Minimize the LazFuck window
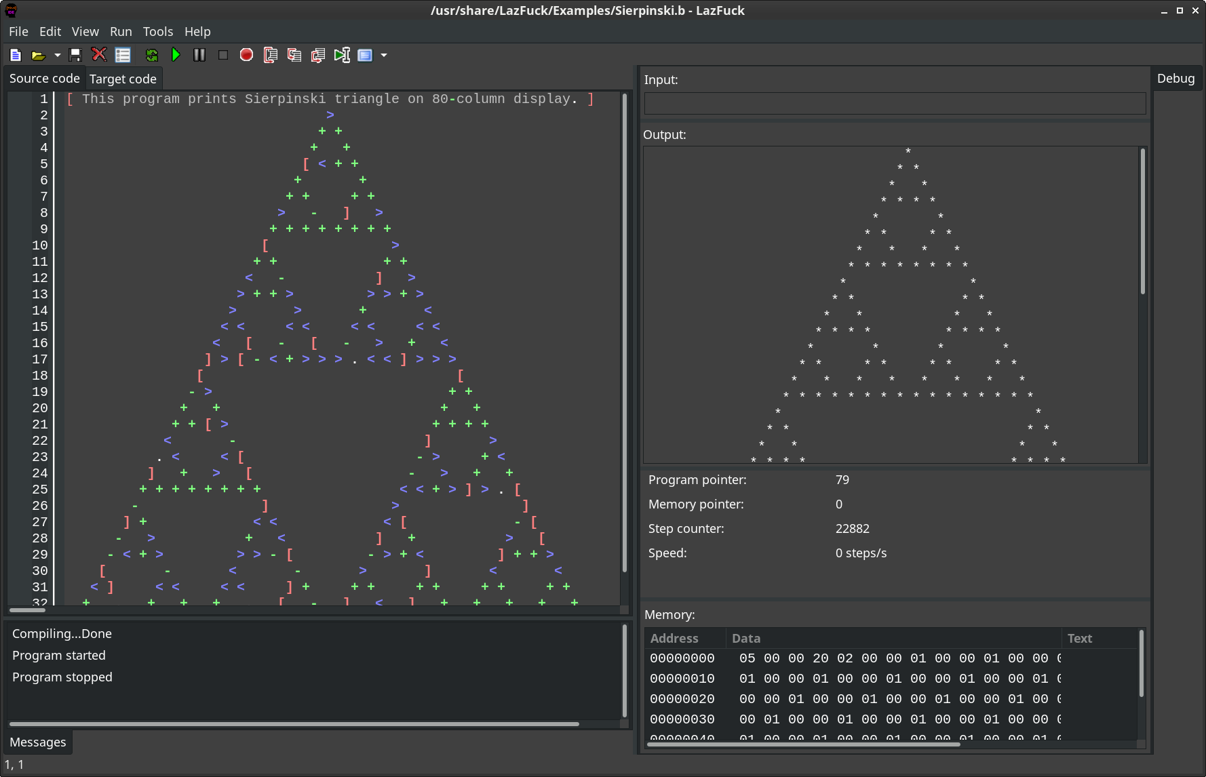This screenshot has width=1206, height=777. pyautogui.click(x=1164, y=10)
